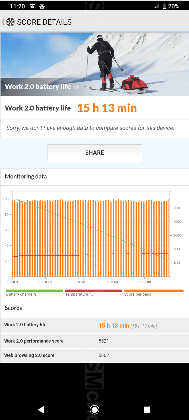The image size is (189, 420).
Task: Open the Web Browsing 2.0 score row
Action: (94, 355)
